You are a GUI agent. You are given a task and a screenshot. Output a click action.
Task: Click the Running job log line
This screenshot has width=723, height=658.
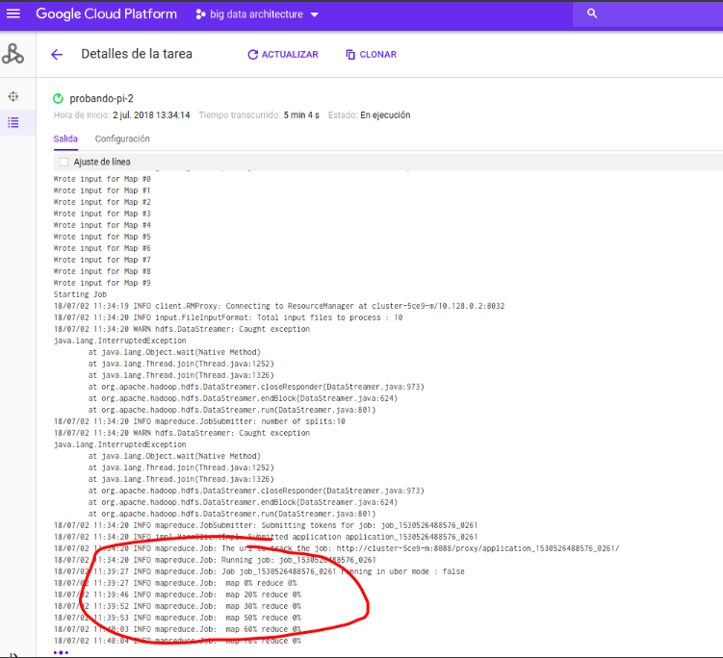tap(215, 560)
